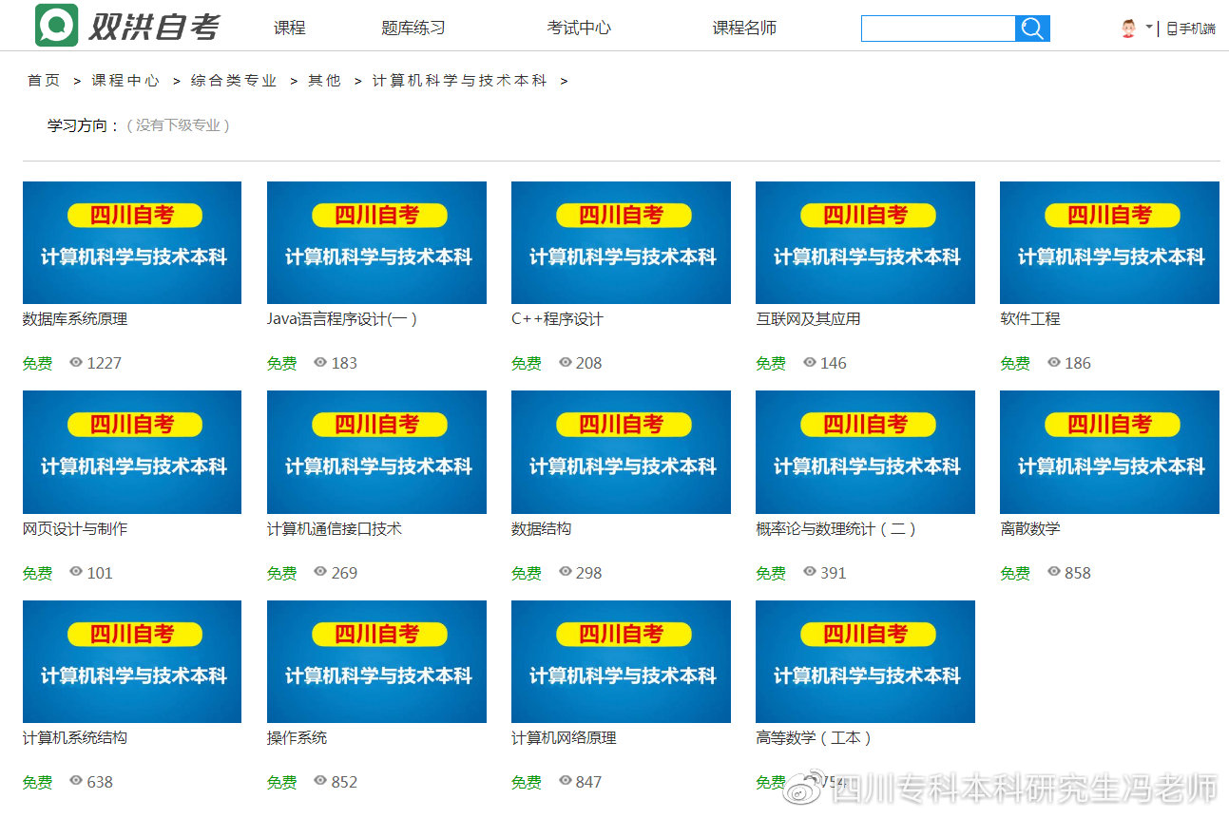1229x818 pixels.
Task: Click the 免费 link under 数据库系统原理
Action: (37, 363)
